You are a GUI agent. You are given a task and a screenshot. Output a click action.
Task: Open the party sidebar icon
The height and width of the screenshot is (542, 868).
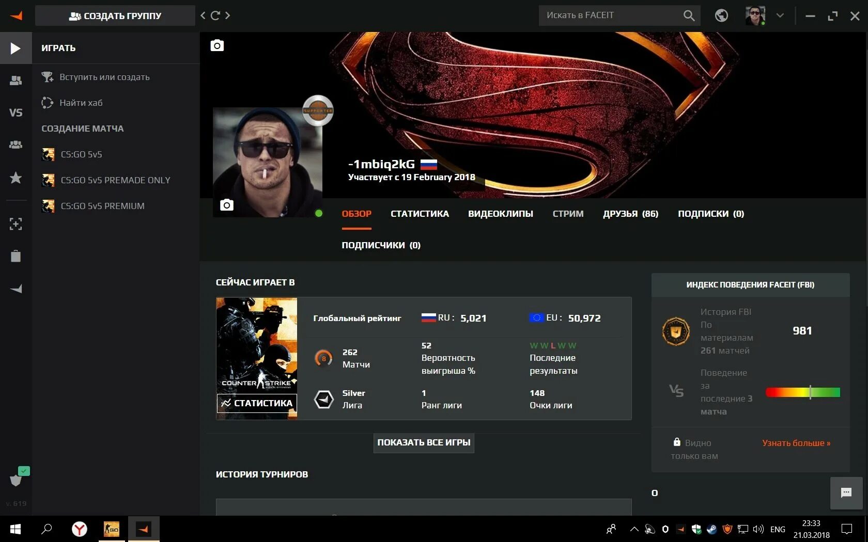[16, 80]
